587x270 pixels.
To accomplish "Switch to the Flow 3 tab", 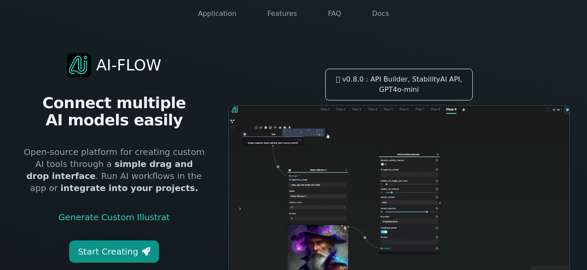I will [357, 109].
